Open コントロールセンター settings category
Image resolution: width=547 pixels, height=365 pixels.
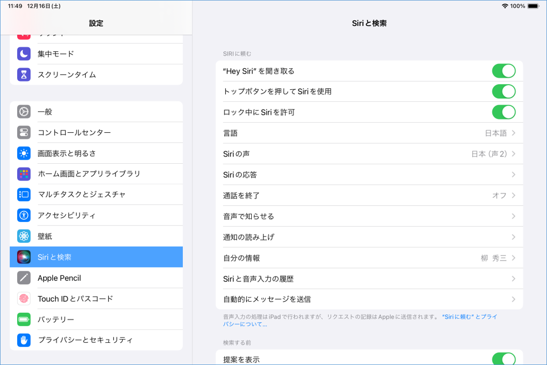[96, 132]
